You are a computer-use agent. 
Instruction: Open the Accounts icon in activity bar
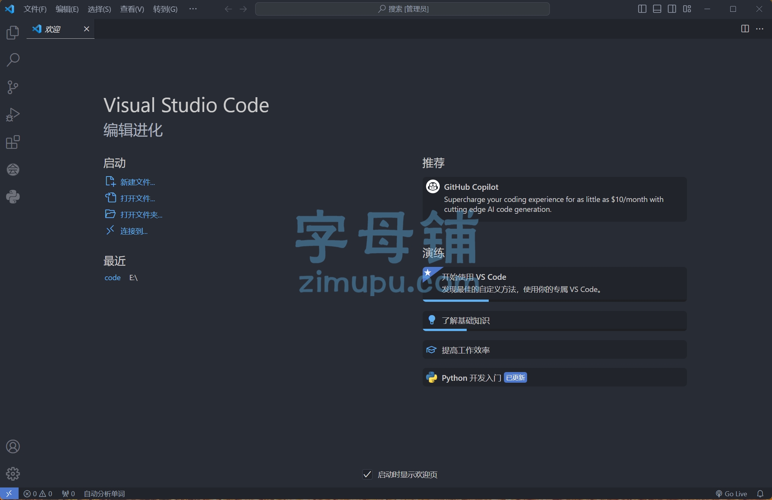13,446
